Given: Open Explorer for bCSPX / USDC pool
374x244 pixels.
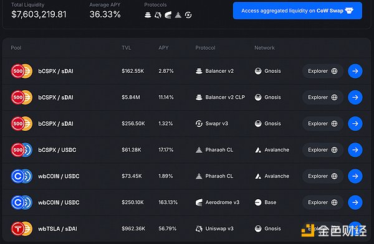Looking at the screenshot, I should [323, 150].
